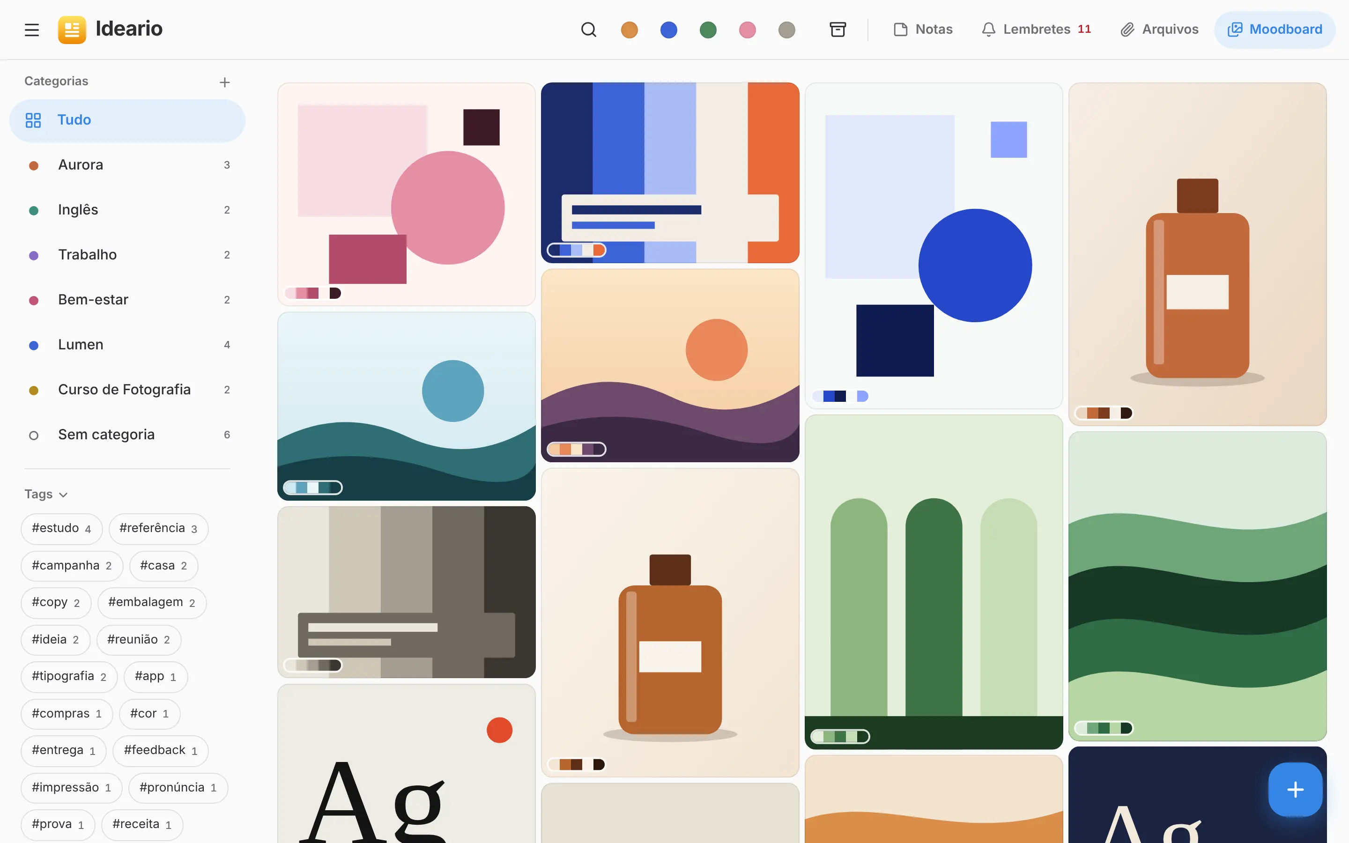This screenshot has width=1349, height=843.
Task: Open the blue circle and squares image
Action: click(x=934, y=246)
